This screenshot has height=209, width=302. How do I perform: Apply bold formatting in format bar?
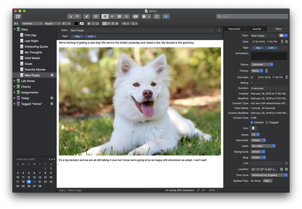pyautogui.click(x=89, y=24)
